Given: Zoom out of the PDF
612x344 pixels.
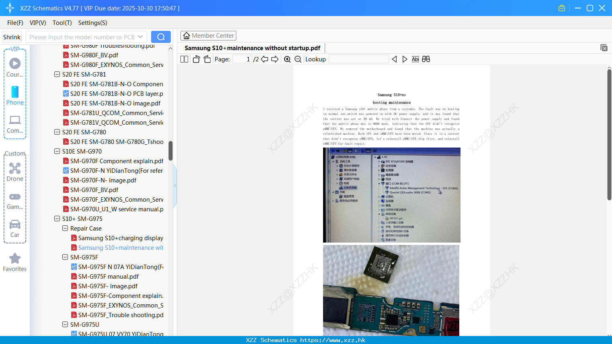Looking at the screenshot, I should point(298,59).
